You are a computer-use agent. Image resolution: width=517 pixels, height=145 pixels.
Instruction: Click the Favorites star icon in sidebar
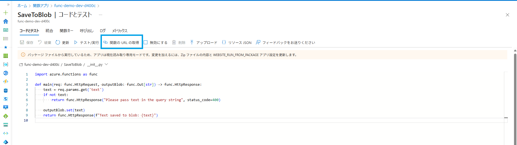[6, 47]
